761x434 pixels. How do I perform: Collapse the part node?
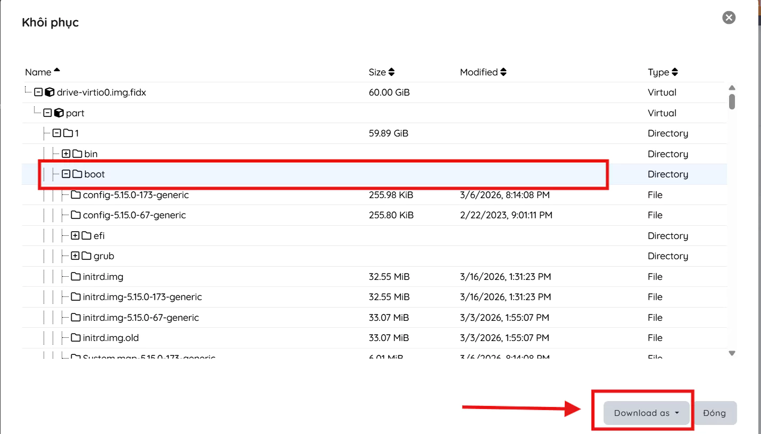pyautogui.click(x=48, y=113)
